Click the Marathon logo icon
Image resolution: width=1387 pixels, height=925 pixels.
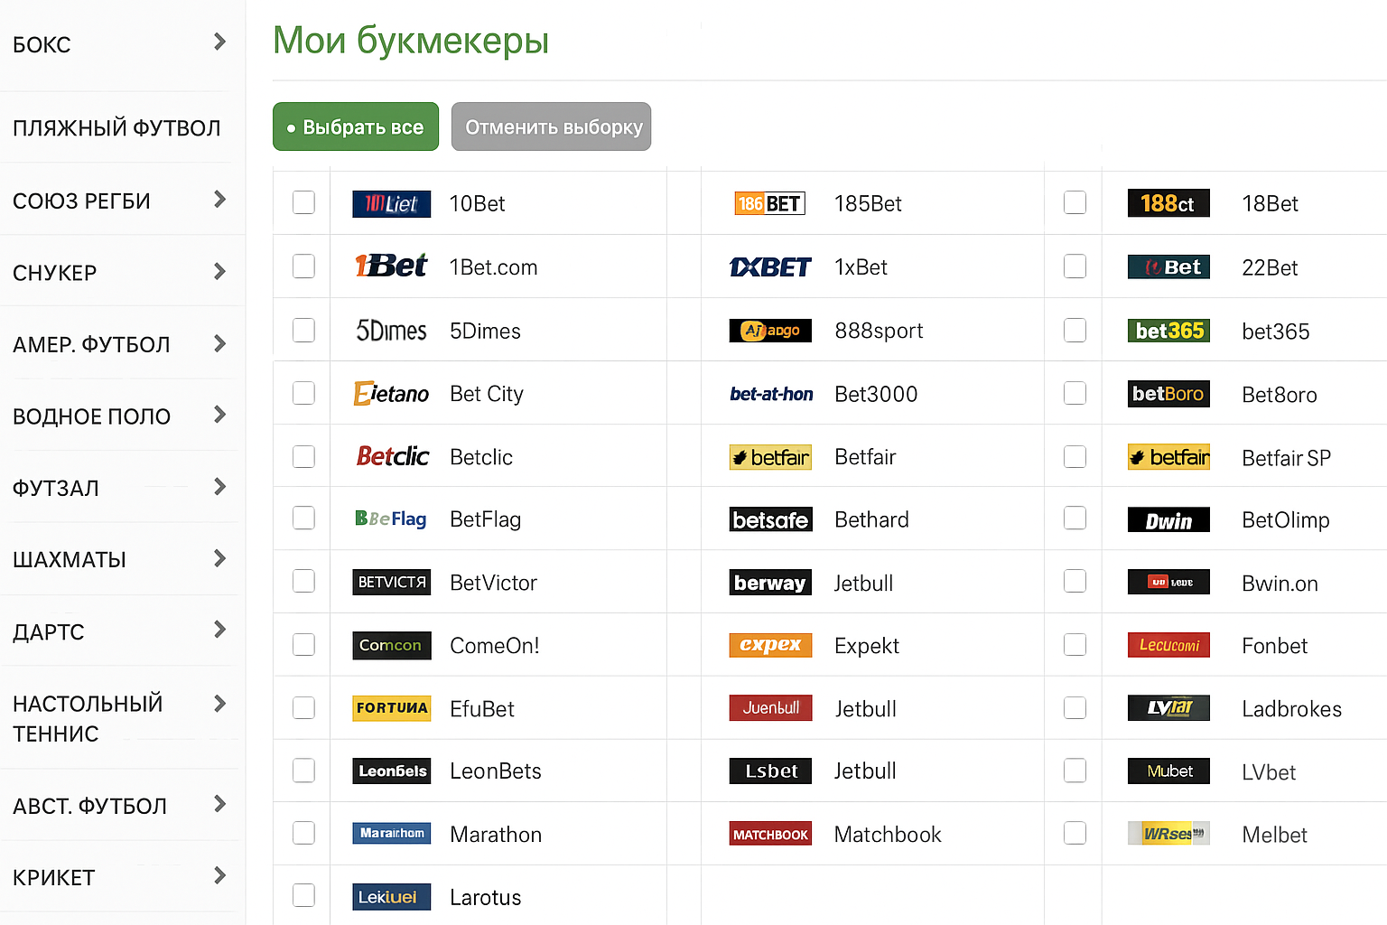tap(391, 834)
